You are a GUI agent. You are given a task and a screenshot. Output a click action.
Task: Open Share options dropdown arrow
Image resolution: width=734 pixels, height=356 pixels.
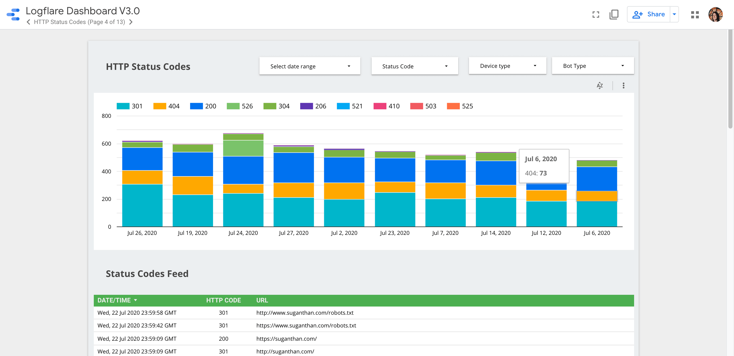point(674,14)
